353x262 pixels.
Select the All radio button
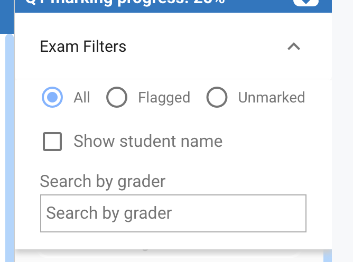click(52, 97)
